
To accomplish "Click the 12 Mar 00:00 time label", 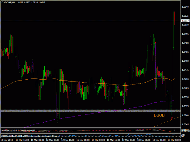I will click(53, 140).
